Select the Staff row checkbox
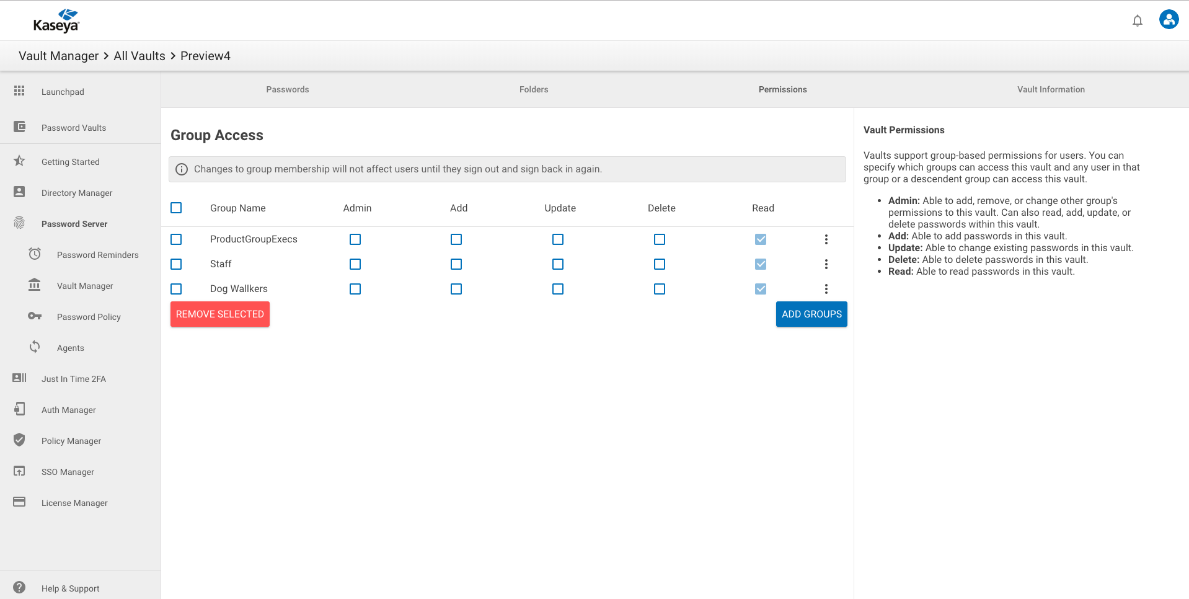 pos(176,264)
